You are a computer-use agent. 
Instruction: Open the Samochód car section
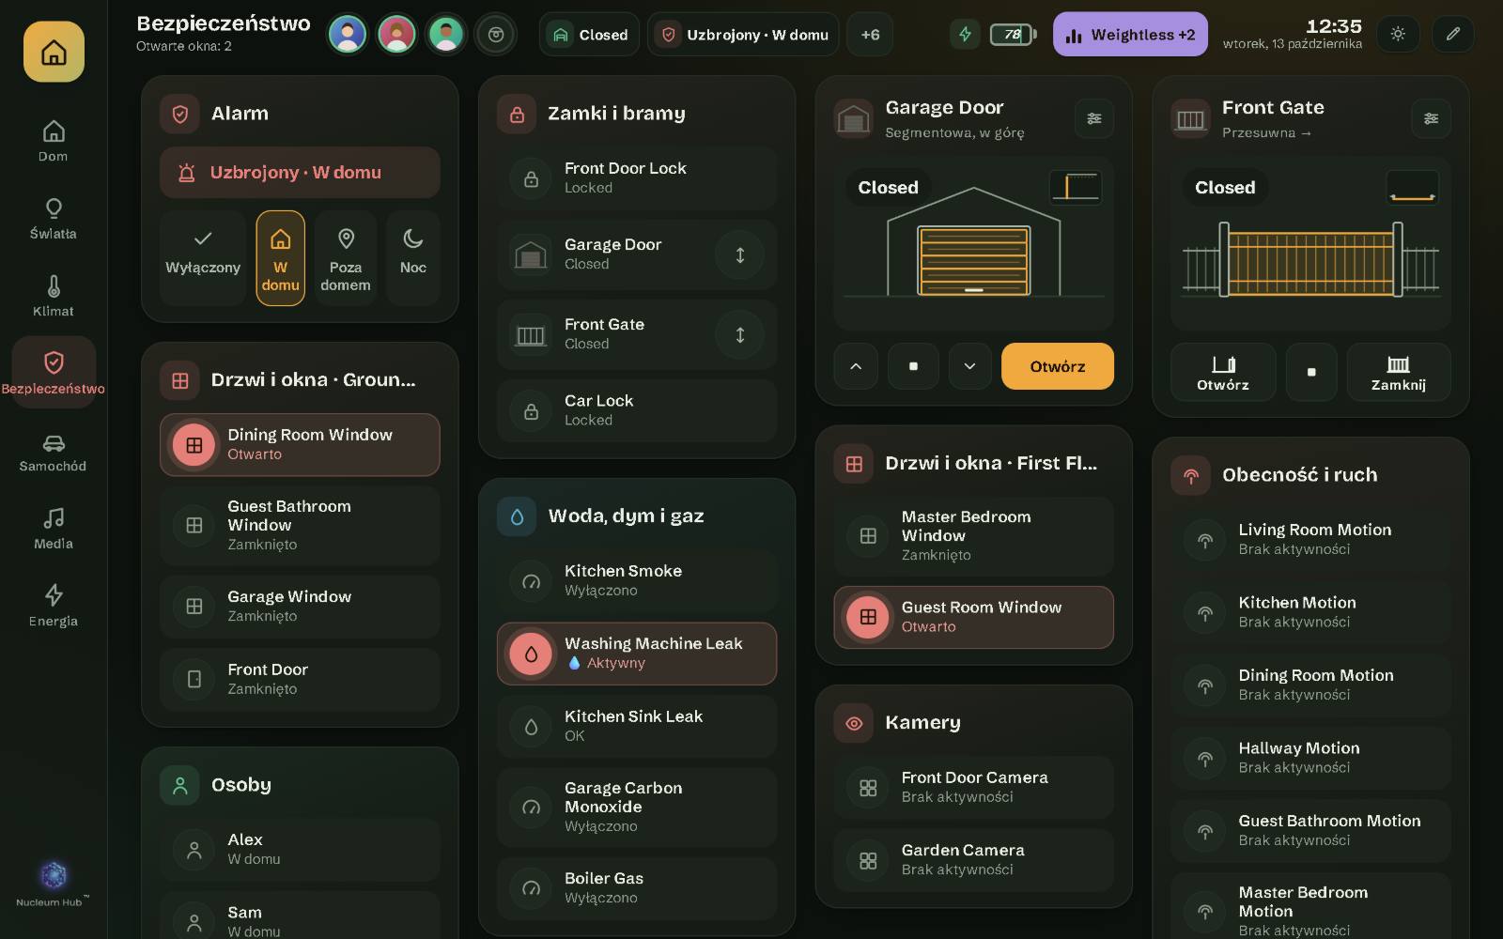(x=54, y=451)
